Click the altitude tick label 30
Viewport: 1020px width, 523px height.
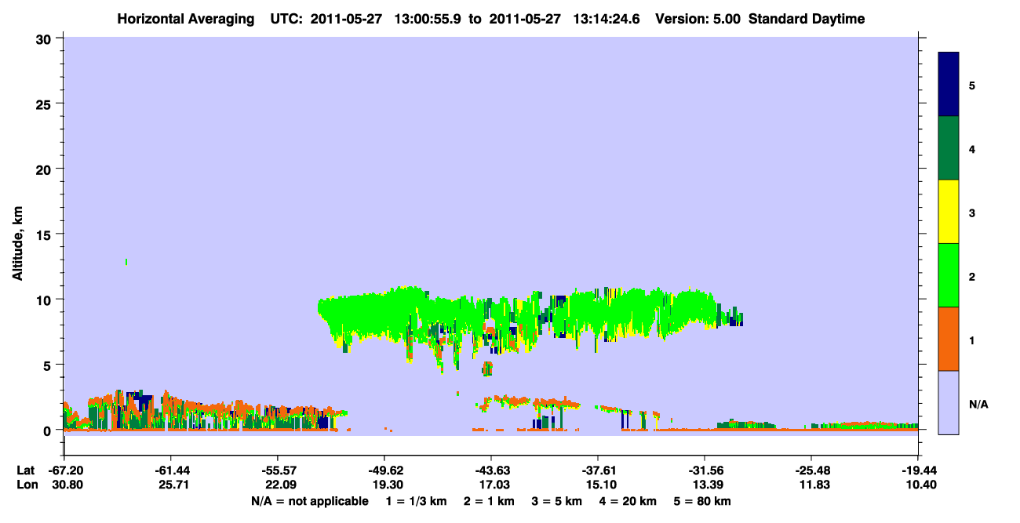(x=45, y=38)
